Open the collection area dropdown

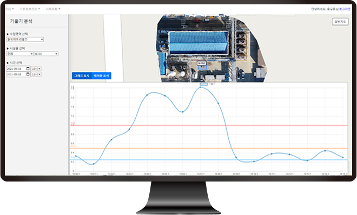coord(25,39)
